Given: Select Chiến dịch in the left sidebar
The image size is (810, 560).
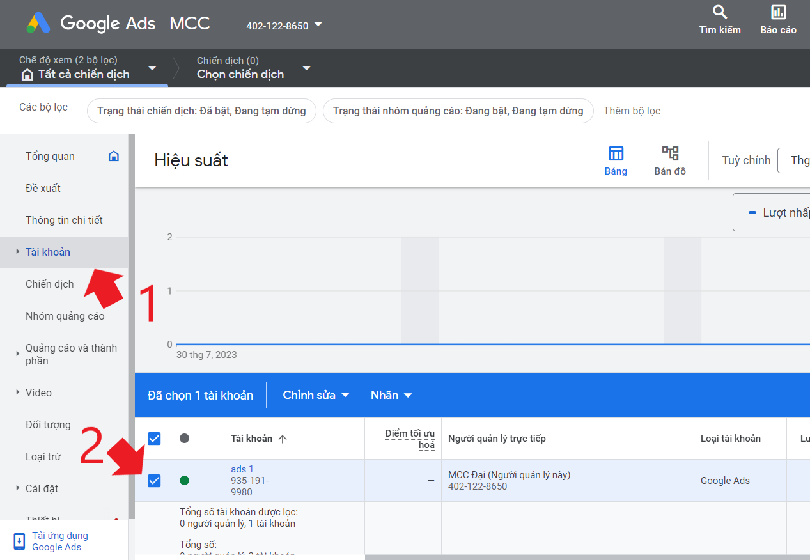Looking at the screenshot, I should [x=50, y=284].
